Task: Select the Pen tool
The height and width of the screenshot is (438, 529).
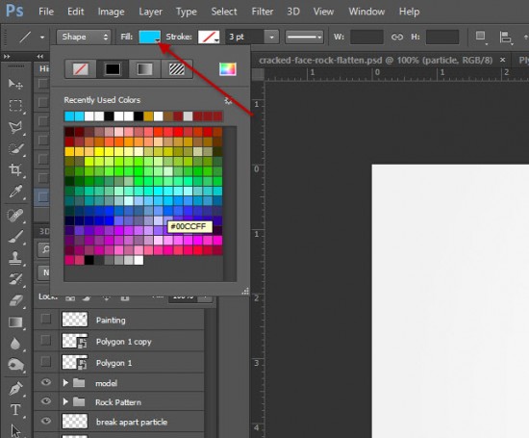Action: pos(15,388)
